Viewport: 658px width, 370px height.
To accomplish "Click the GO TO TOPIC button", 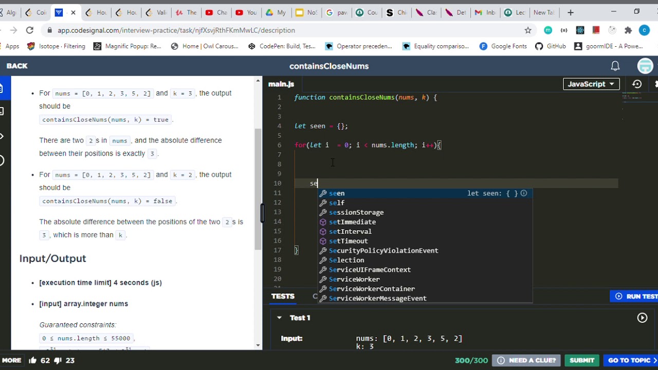I will 631,360.
